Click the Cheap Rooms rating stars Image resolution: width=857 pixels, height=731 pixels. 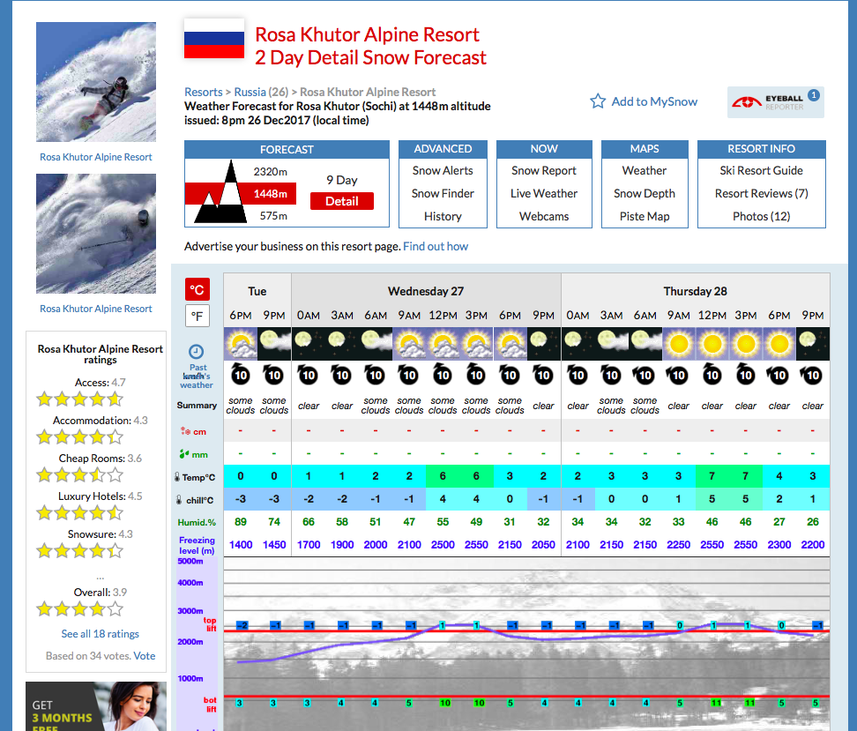pyautogui.click(x=80, y=474)
